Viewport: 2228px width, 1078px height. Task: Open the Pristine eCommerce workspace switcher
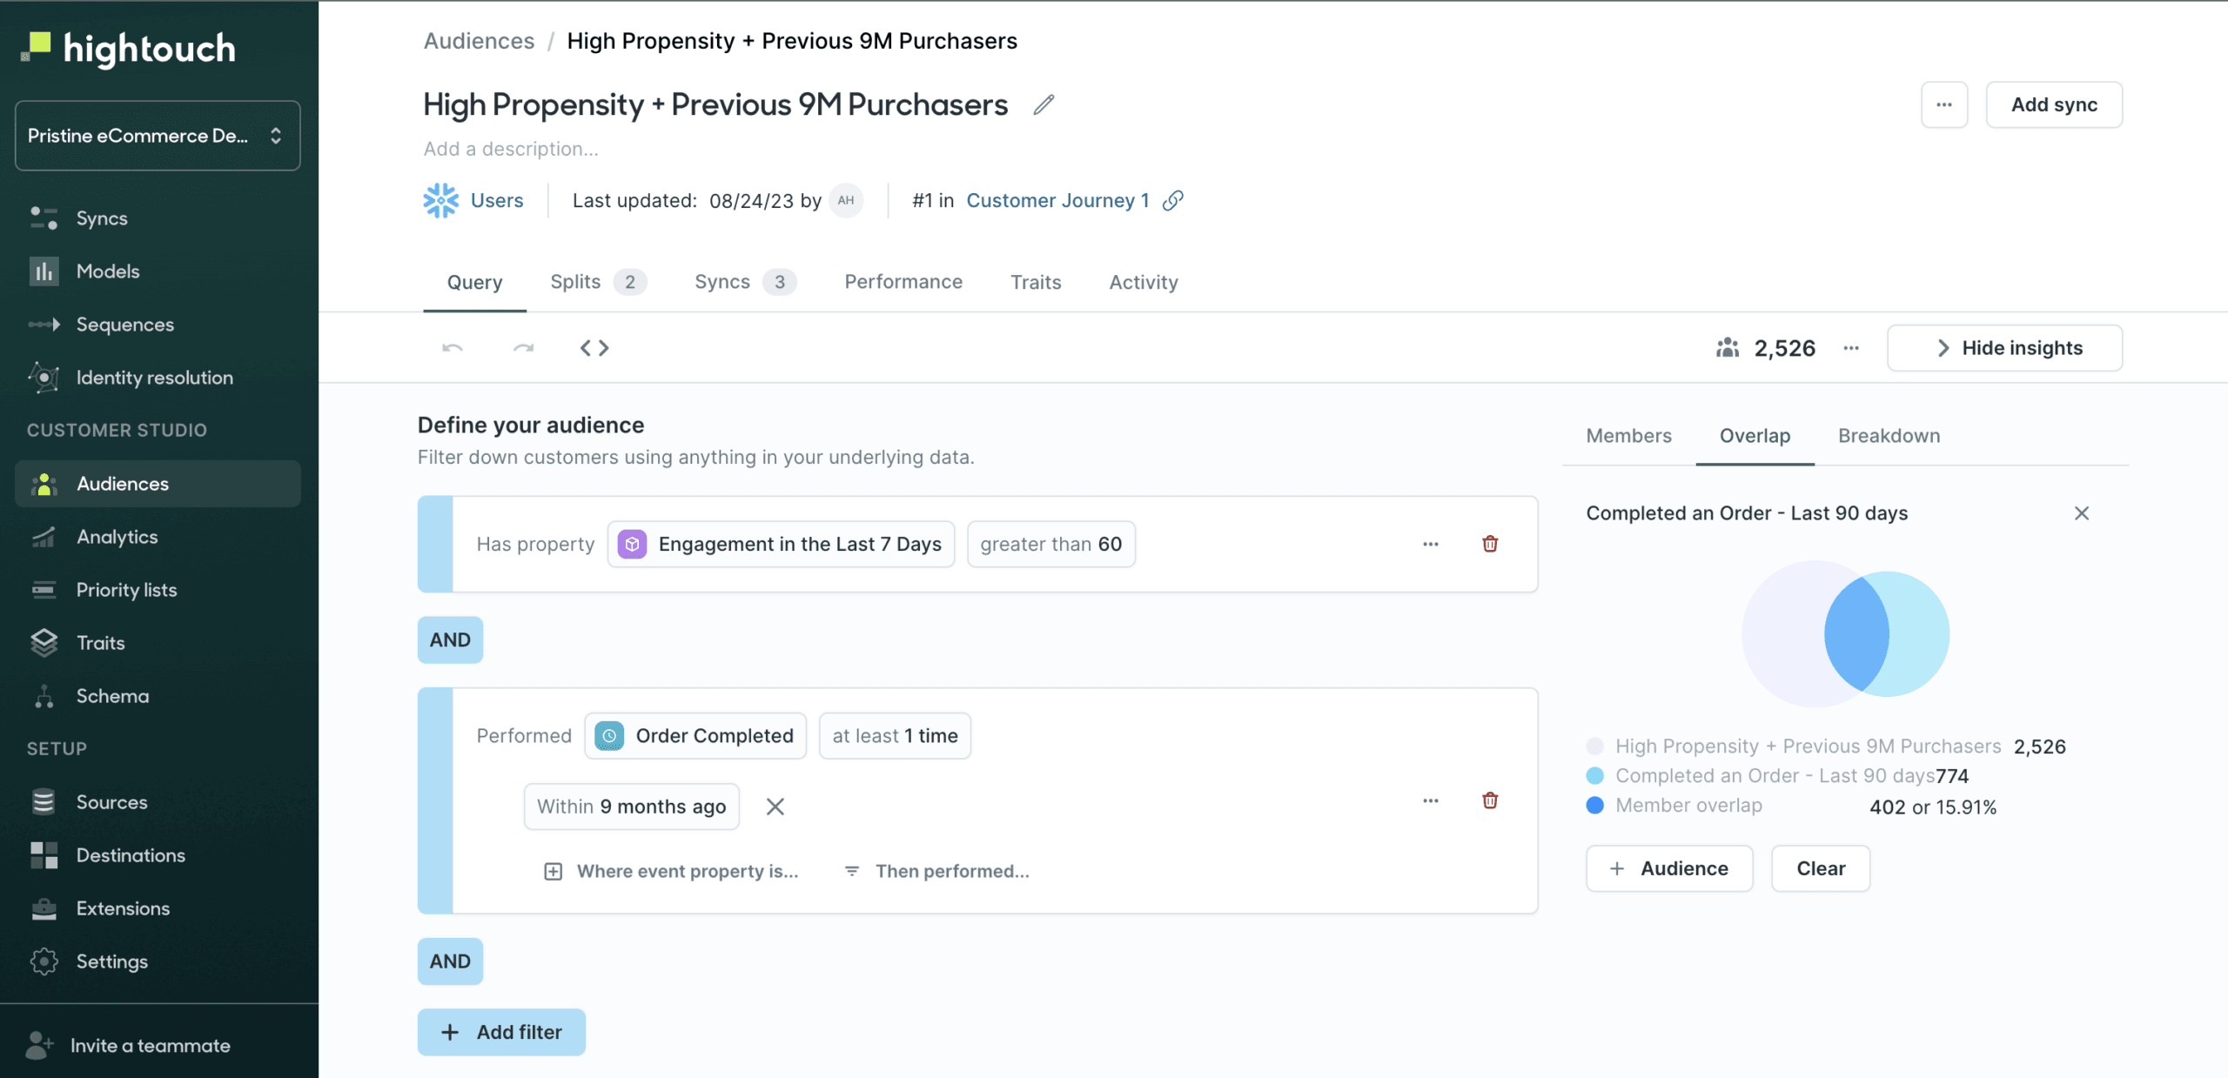pos(158,136)
